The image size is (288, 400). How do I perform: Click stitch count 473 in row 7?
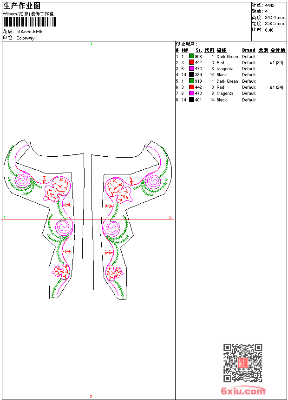[198, 93]
